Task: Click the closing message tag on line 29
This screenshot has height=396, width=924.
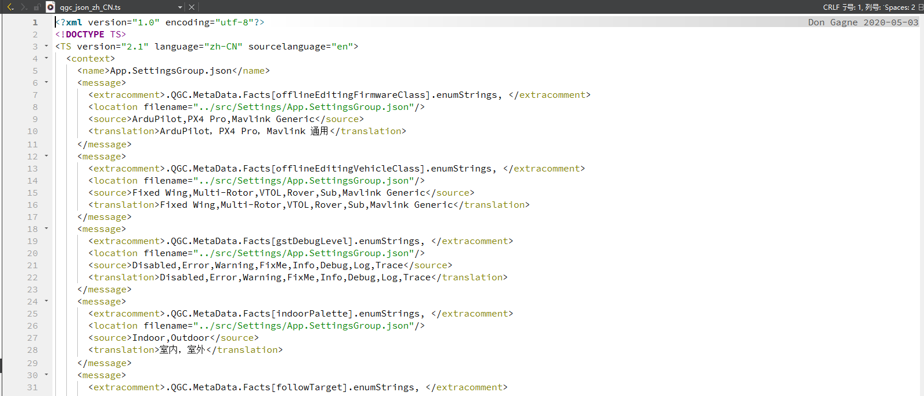Action: [x=104, y=363]
